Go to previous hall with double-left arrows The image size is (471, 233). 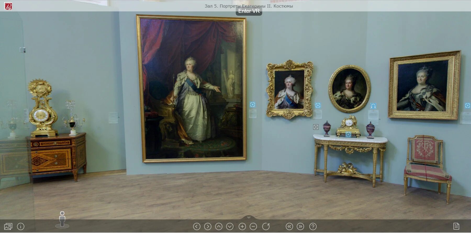[289, 226]
